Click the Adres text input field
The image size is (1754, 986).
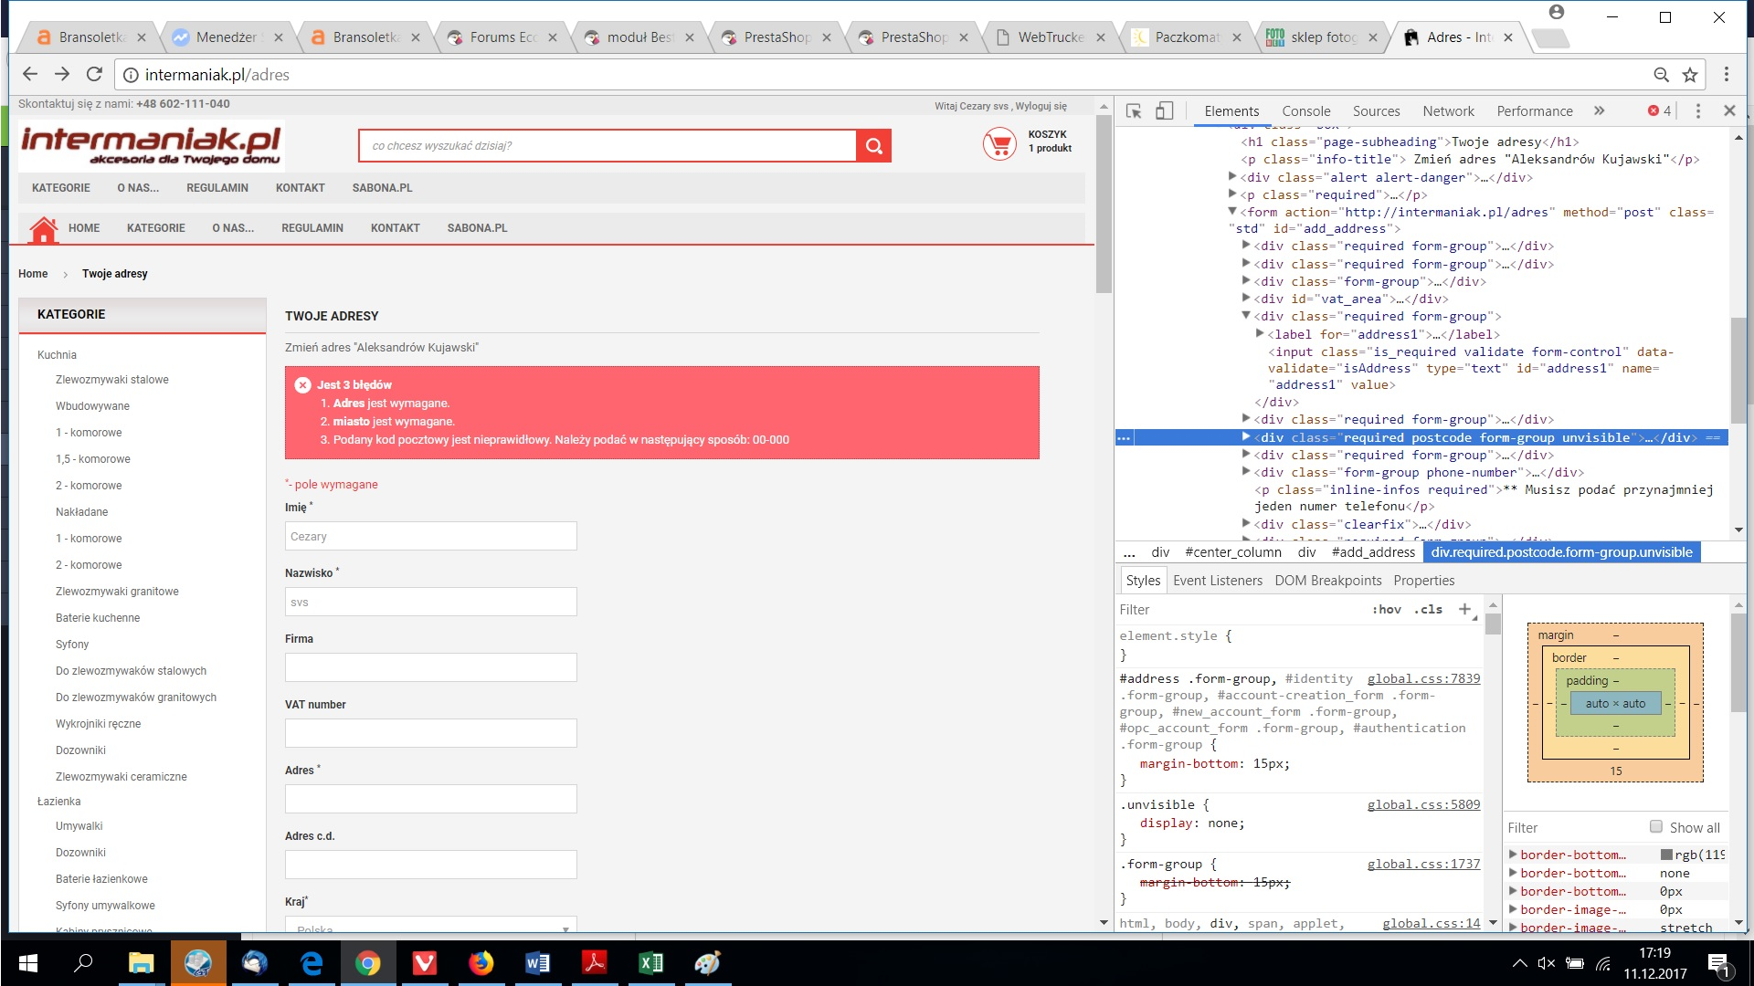pyautogui.click(x=430, y=799)
